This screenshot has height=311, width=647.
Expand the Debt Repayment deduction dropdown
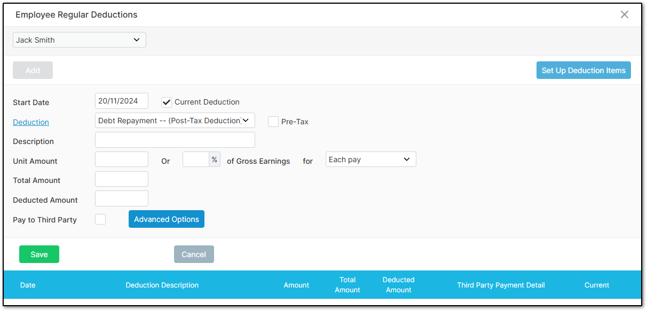(x=175, y=121)
